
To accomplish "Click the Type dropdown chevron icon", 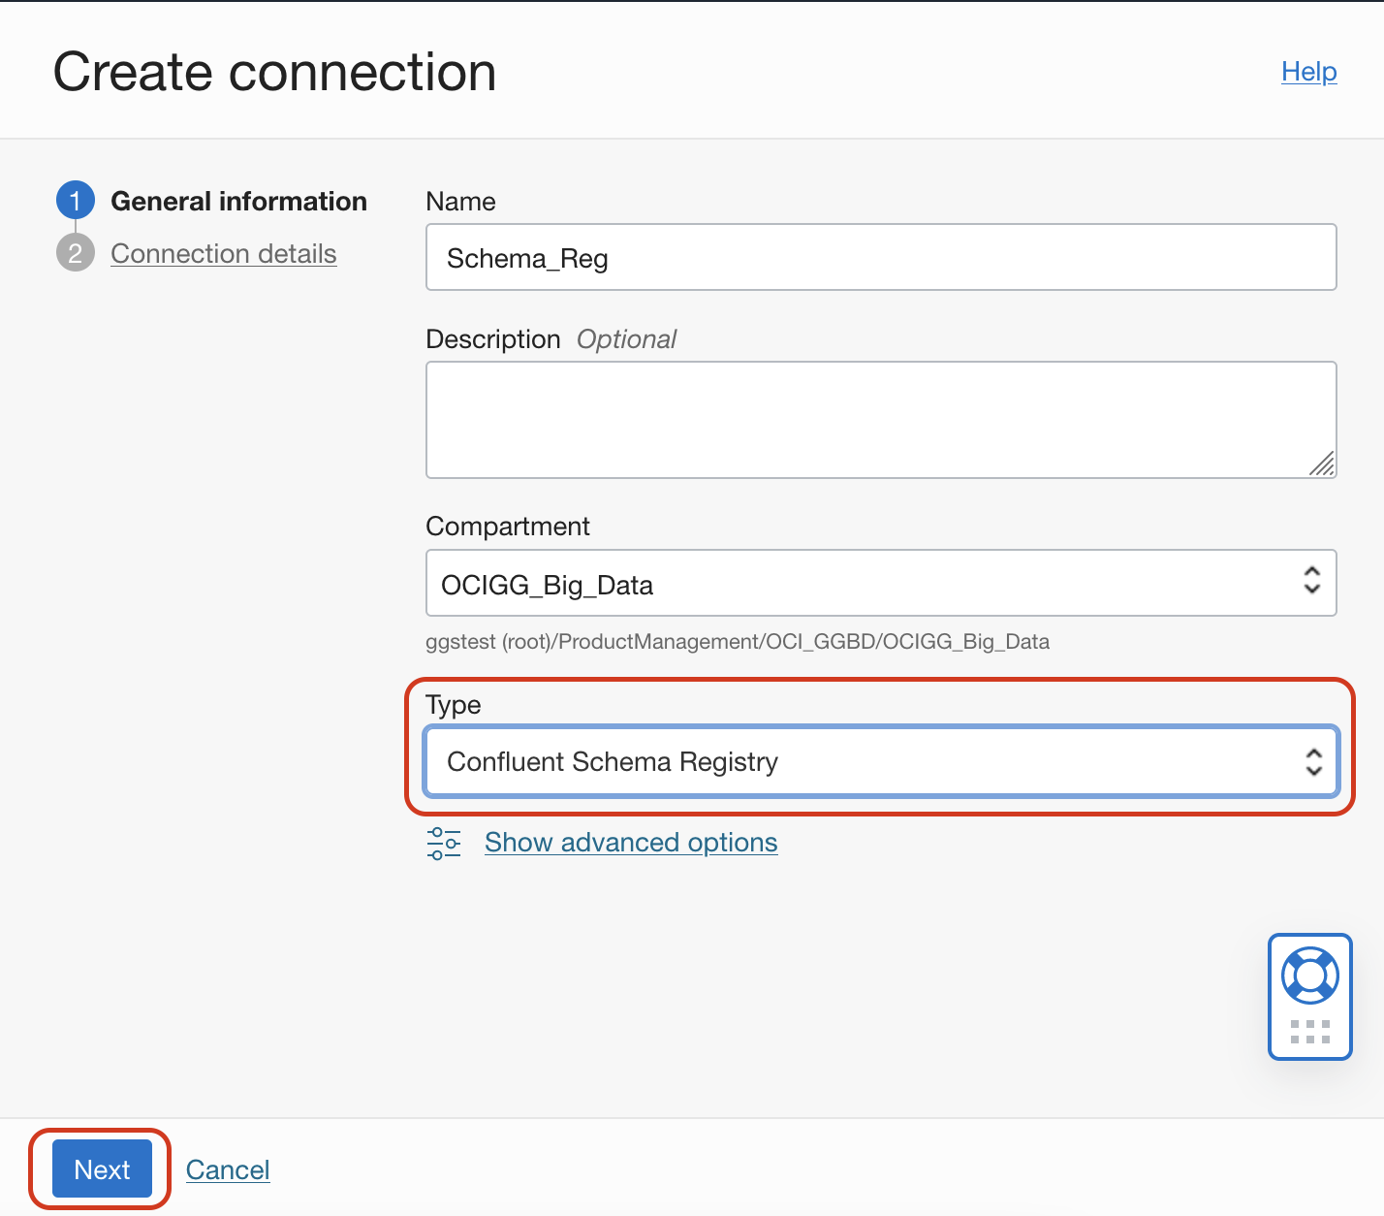I will (1313, 762).
